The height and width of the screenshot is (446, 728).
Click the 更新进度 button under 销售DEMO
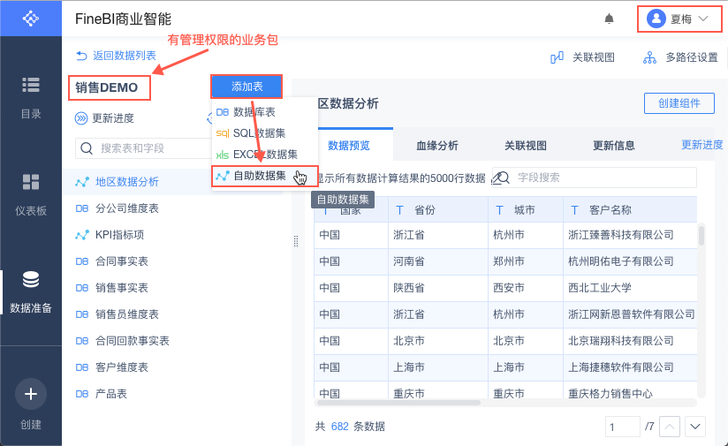pyautogui.click(x=104, y=118)
